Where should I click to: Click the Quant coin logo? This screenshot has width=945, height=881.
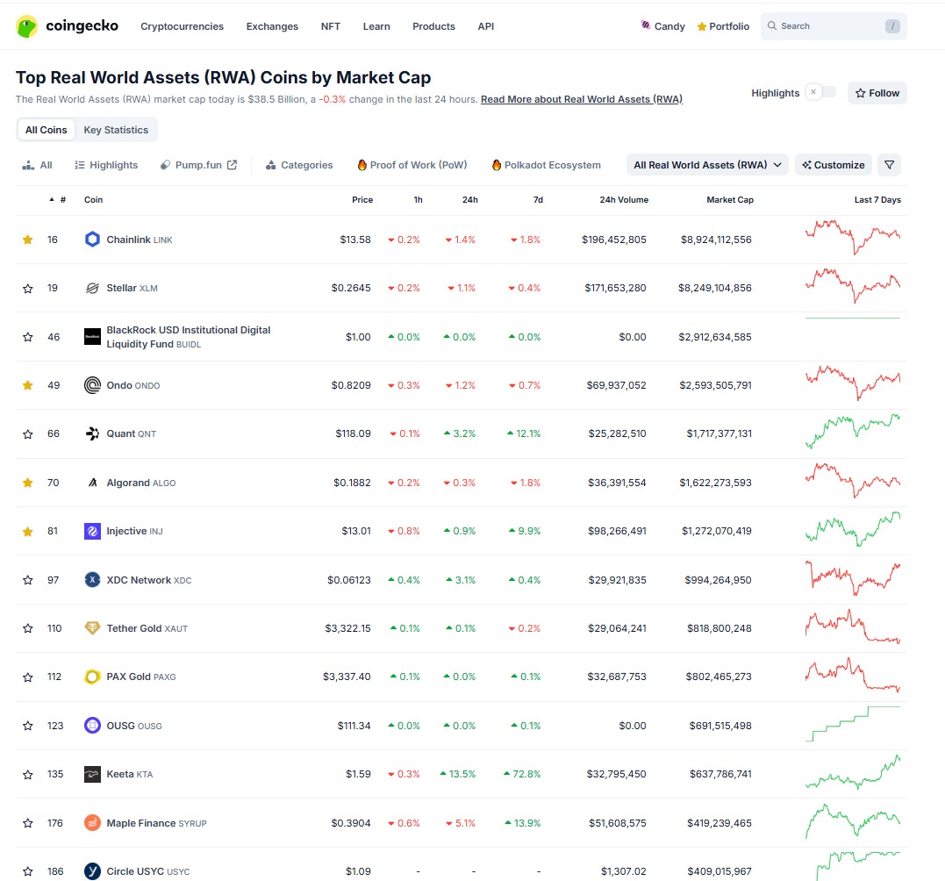point(92,433)
